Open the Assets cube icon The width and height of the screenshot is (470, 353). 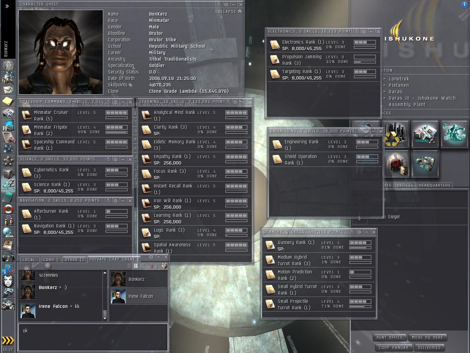8,173
